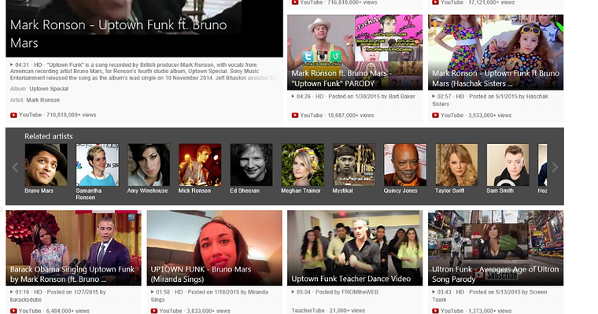Click TeacherTube 21,000+ views text

coord(328,311)
